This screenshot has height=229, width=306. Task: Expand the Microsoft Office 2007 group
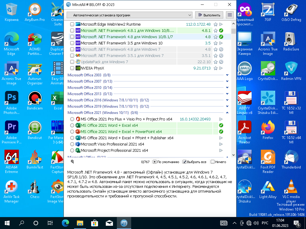[227, 81]
